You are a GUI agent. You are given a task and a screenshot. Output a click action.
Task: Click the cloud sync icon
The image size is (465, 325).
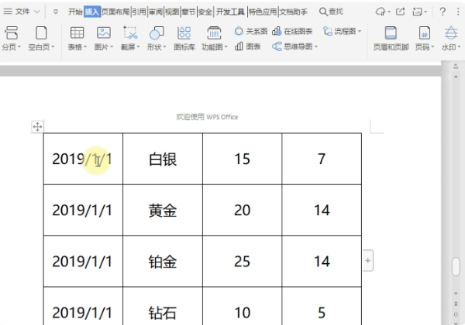(381, 12)
